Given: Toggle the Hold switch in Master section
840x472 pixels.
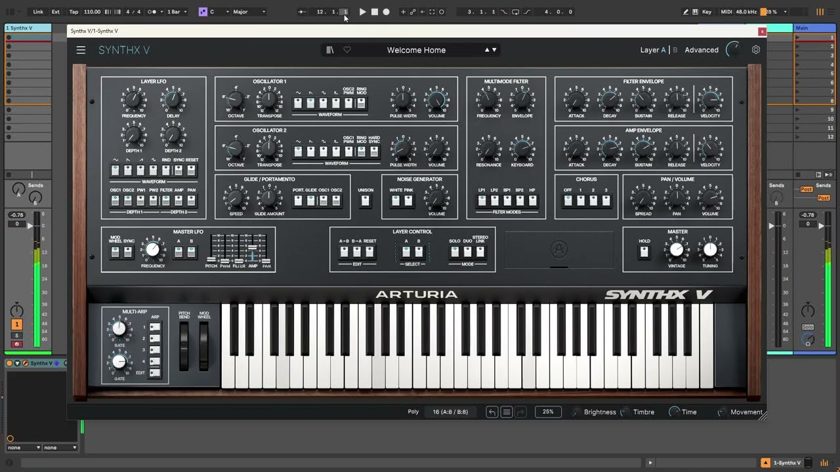Looking at the screenshot, I should click(x=644, y=251).
